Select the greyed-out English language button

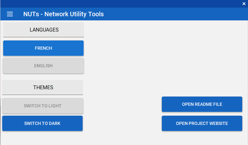pos(43,66)
